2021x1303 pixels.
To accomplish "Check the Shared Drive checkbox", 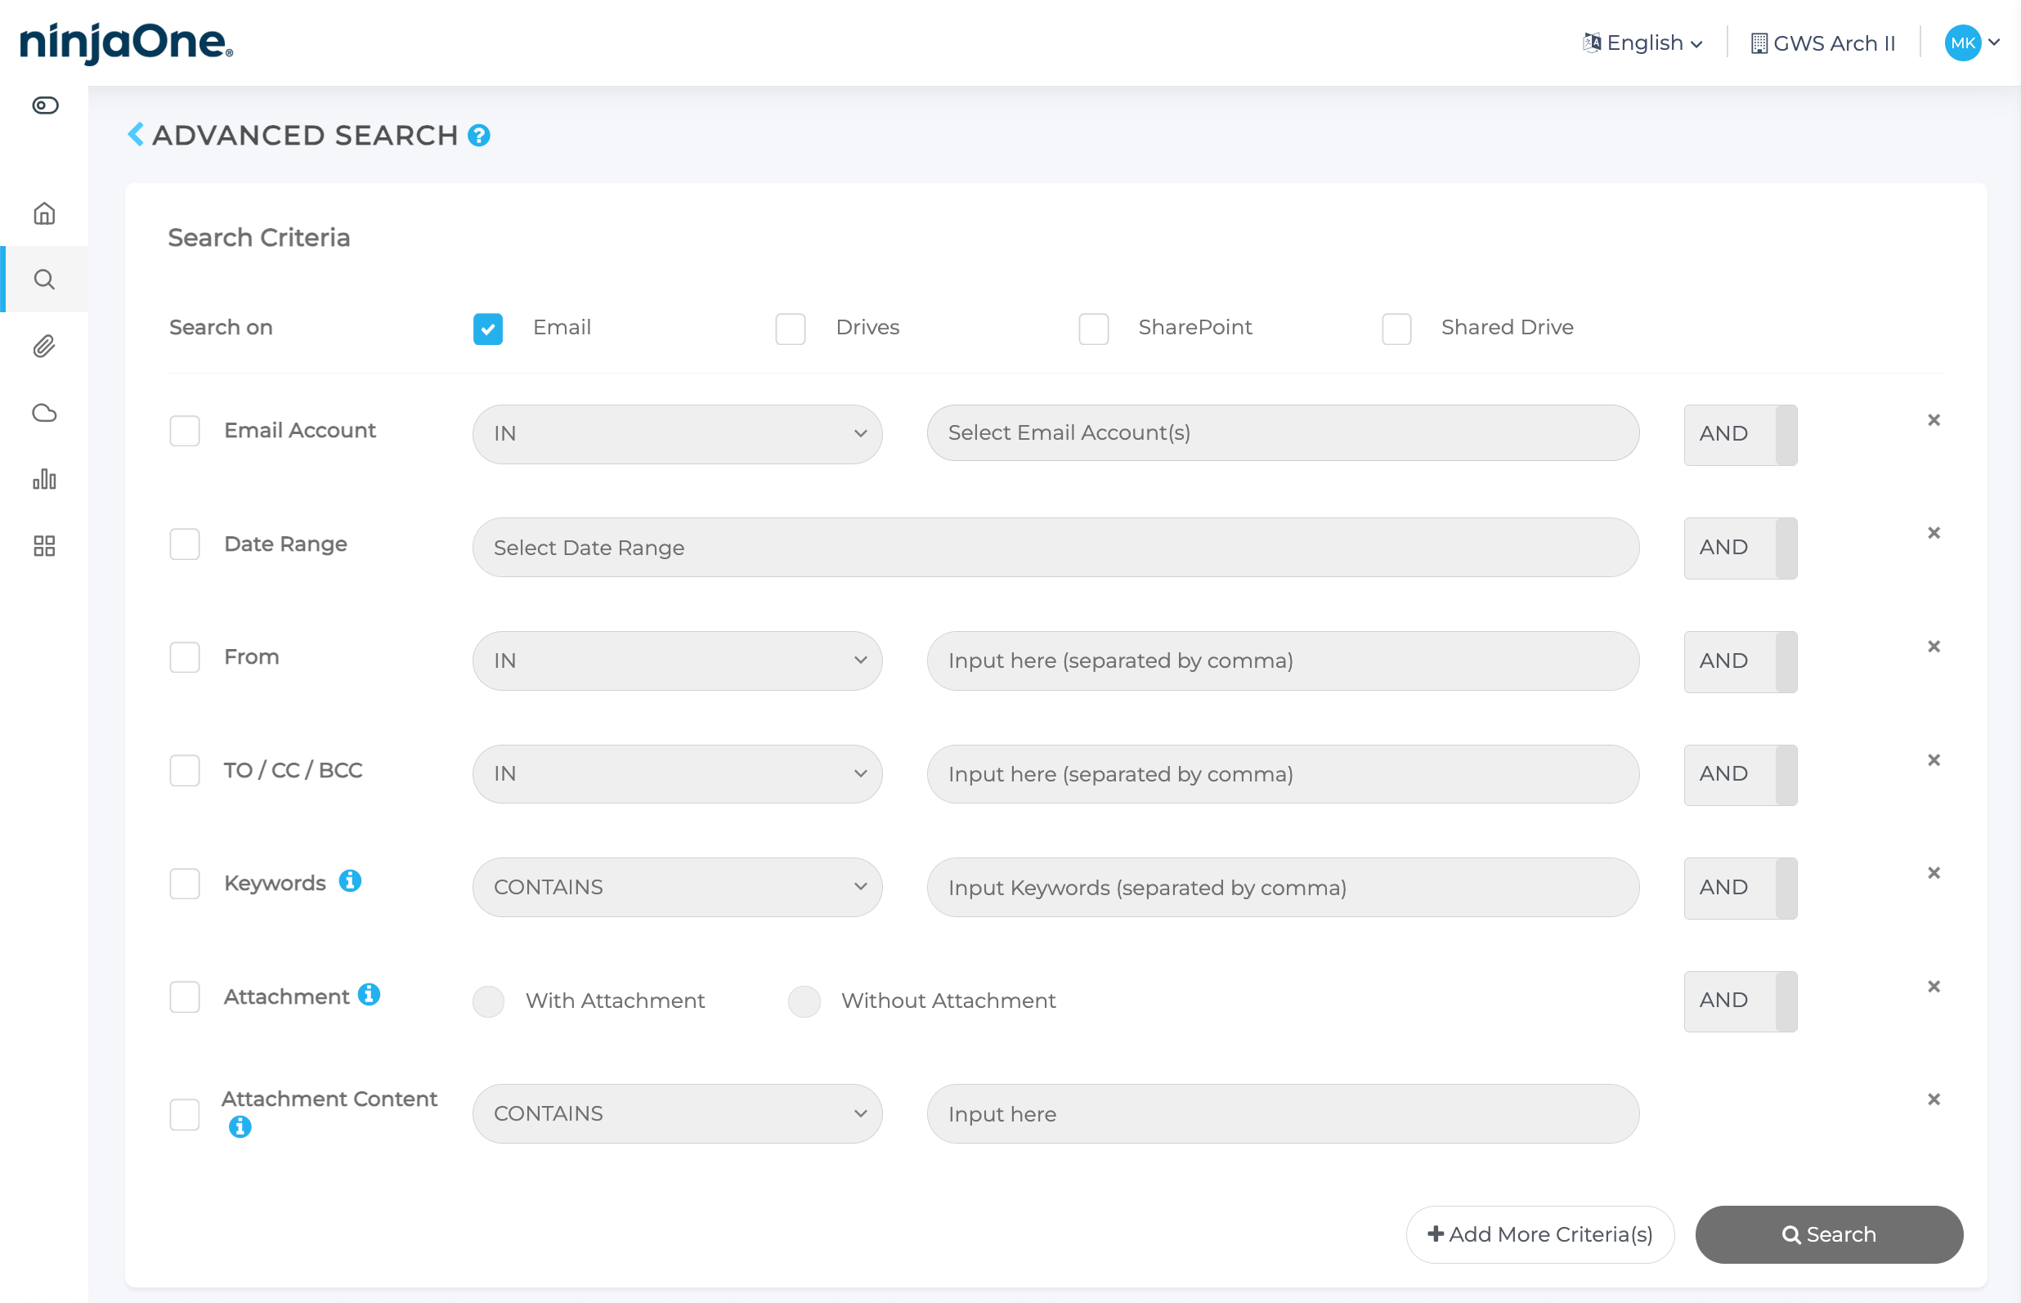I will (x=1396, y=329).
